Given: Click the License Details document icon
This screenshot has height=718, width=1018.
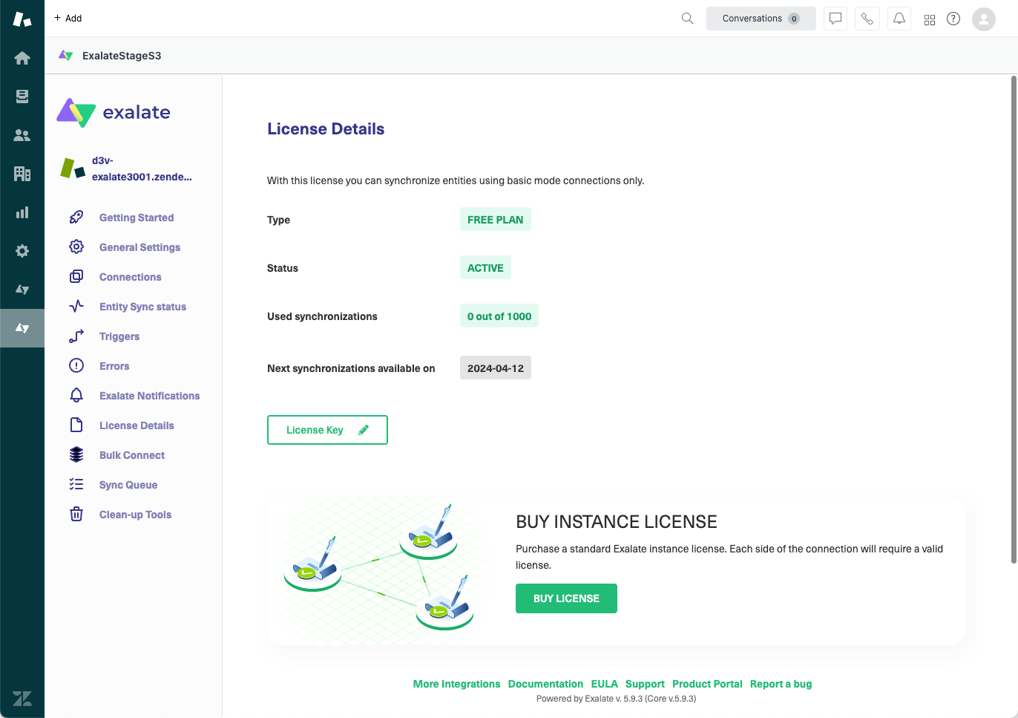Looking at the screenshot, I should point(76,425).
